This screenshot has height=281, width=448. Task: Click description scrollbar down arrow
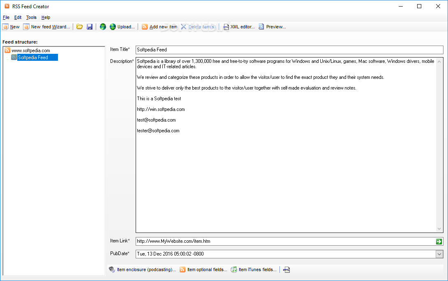coord(439,229)
